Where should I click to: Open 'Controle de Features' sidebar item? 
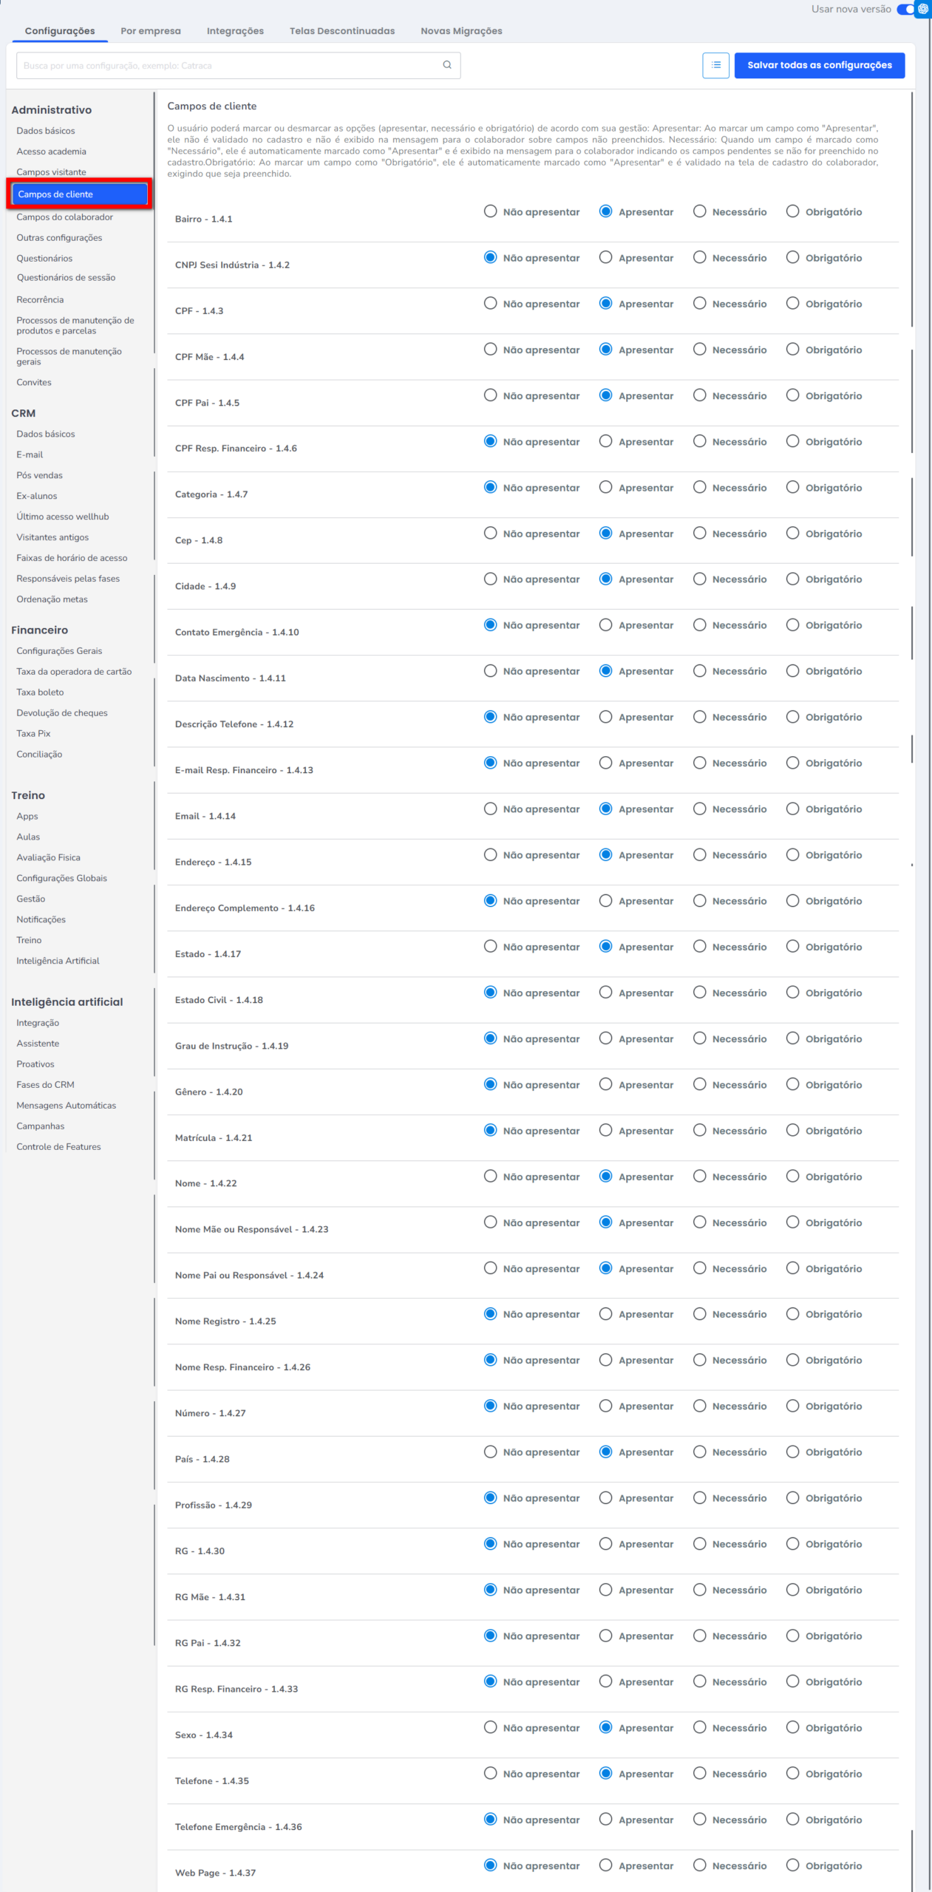click(x=58, y=1147)
